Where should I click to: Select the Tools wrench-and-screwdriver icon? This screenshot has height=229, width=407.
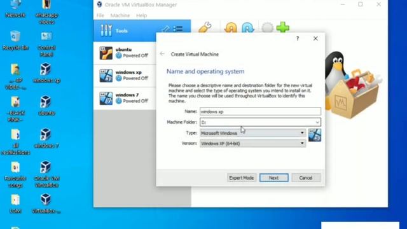pyautogui.click(x=106, y=31)
